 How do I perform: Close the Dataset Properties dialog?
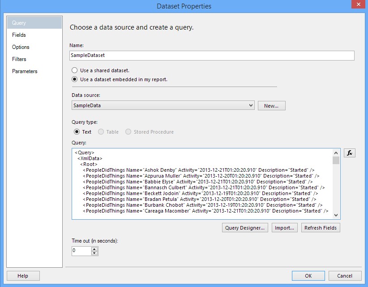pyautogui.click(x=359, y=4)
